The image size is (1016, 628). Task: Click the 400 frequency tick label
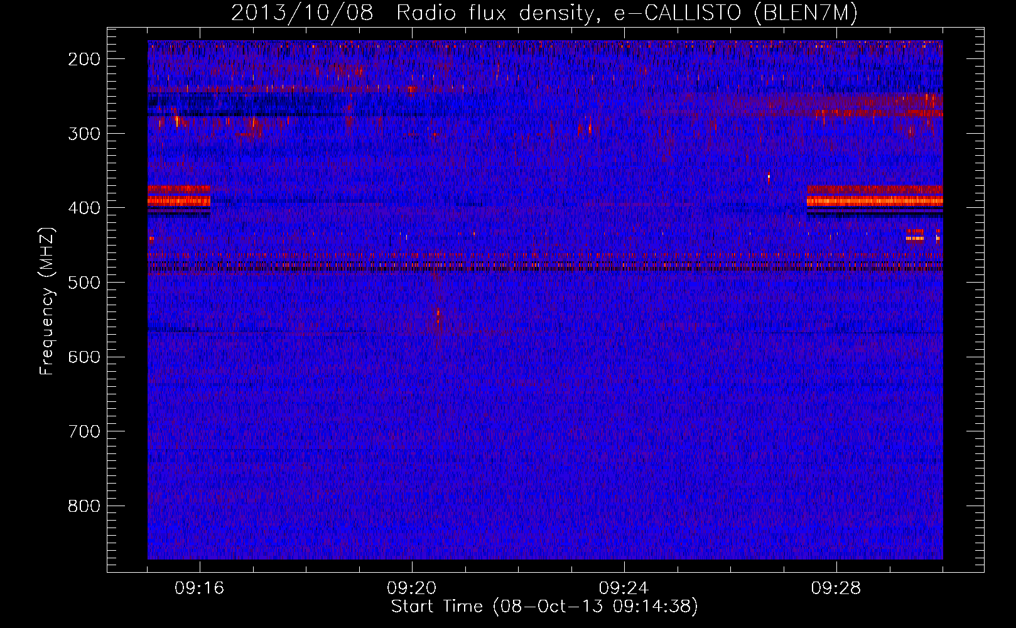click(84, 208)
